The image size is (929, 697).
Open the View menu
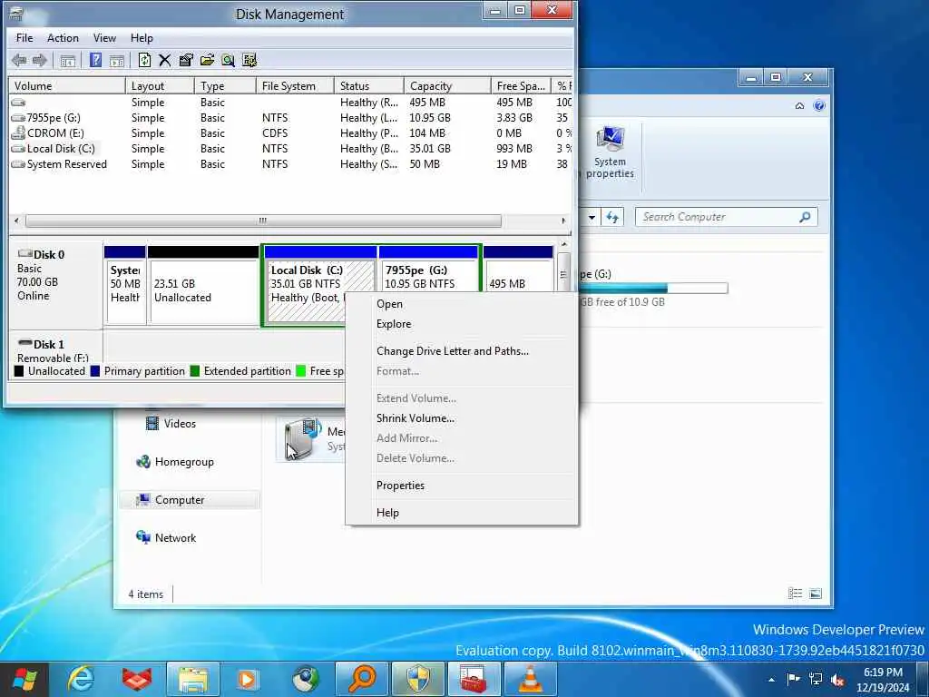pos(104,38)
